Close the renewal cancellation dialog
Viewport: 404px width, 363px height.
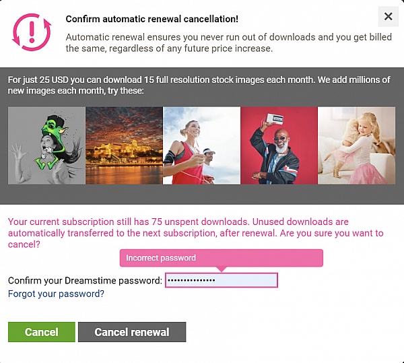coord(388,17)
